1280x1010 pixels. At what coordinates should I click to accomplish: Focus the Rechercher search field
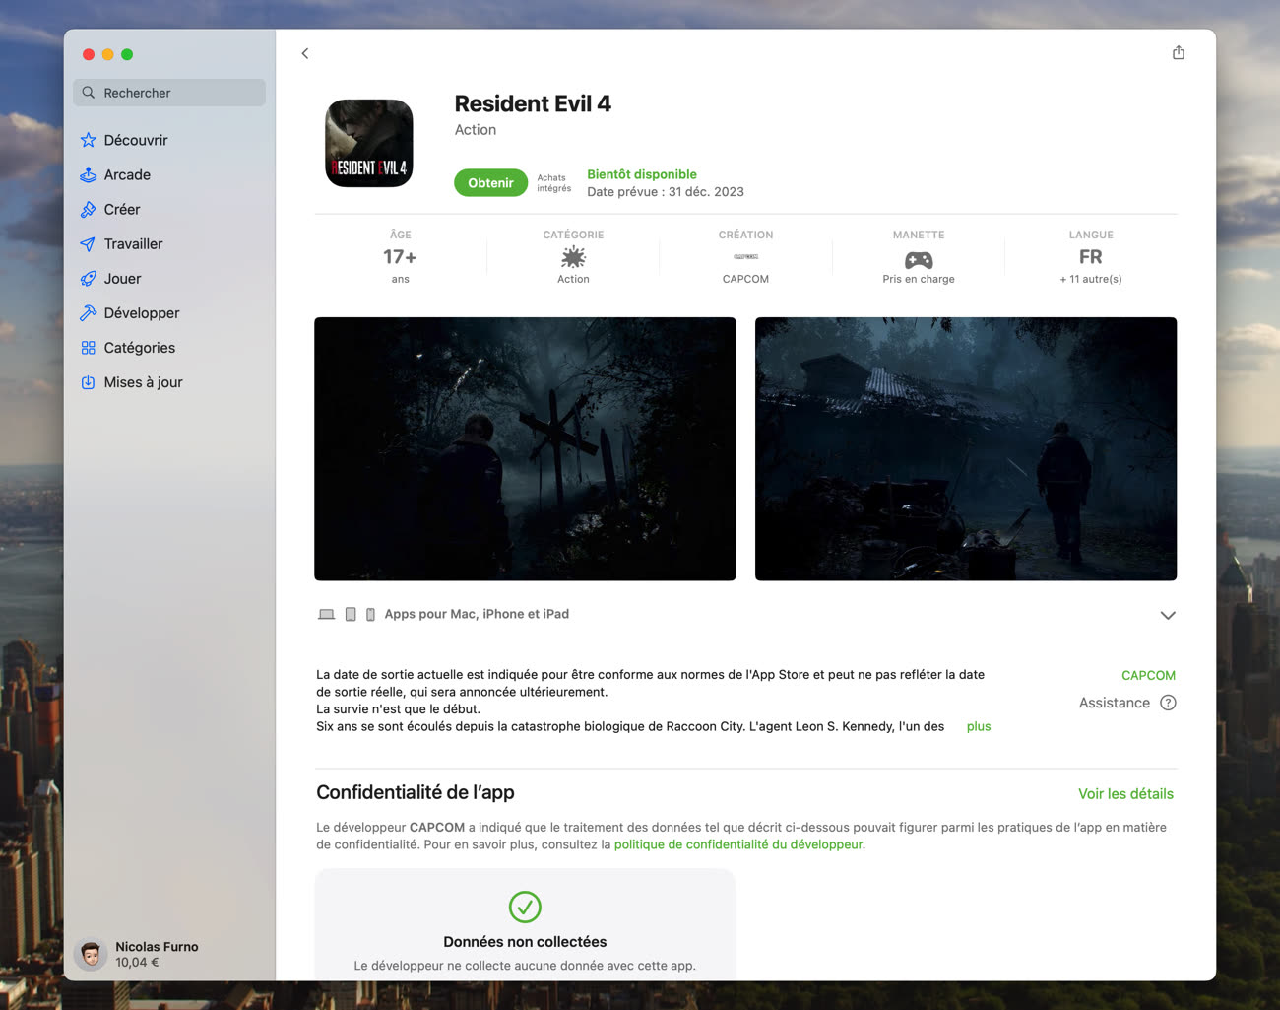tap(169, 93)
